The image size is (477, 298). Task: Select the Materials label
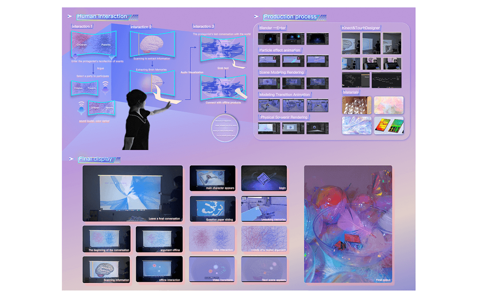(351, 92)
